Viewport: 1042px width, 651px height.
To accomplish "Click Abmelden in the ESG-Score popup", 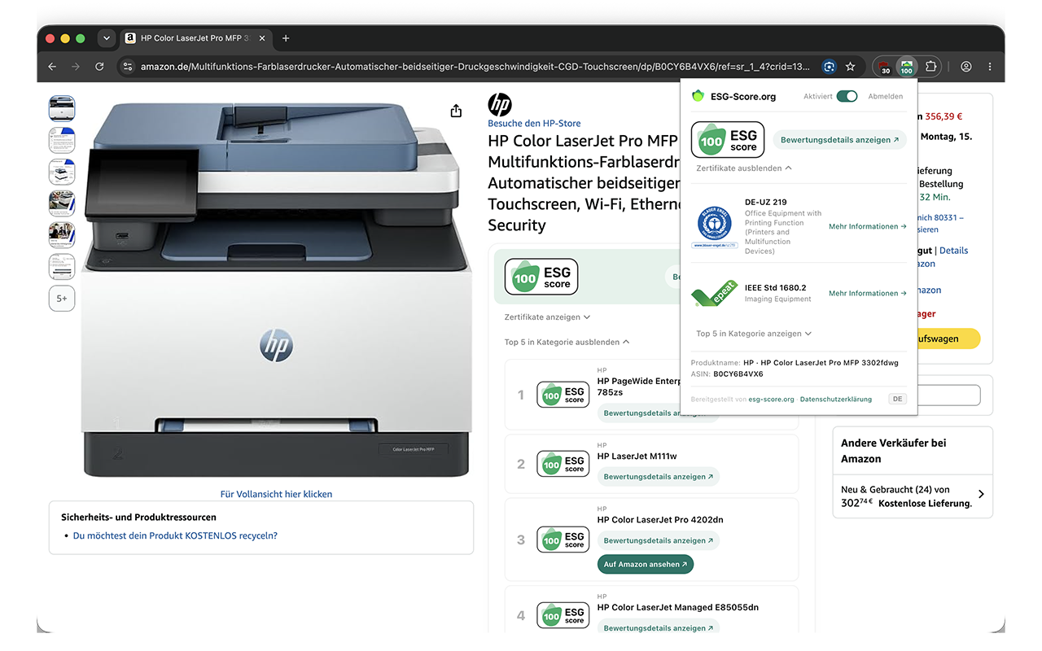I will (x=886, y=96).
